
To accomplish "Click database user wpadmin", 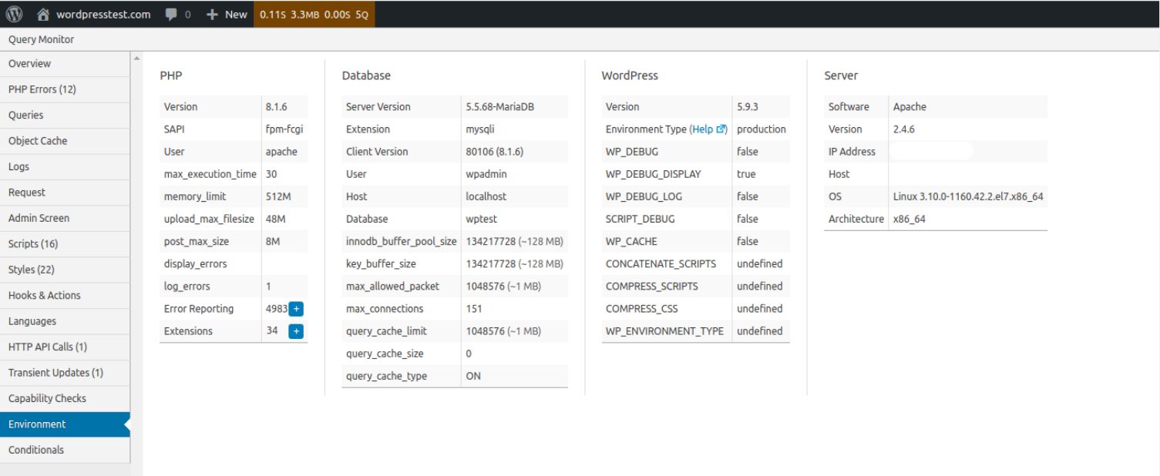I will (x=486, y=174).
